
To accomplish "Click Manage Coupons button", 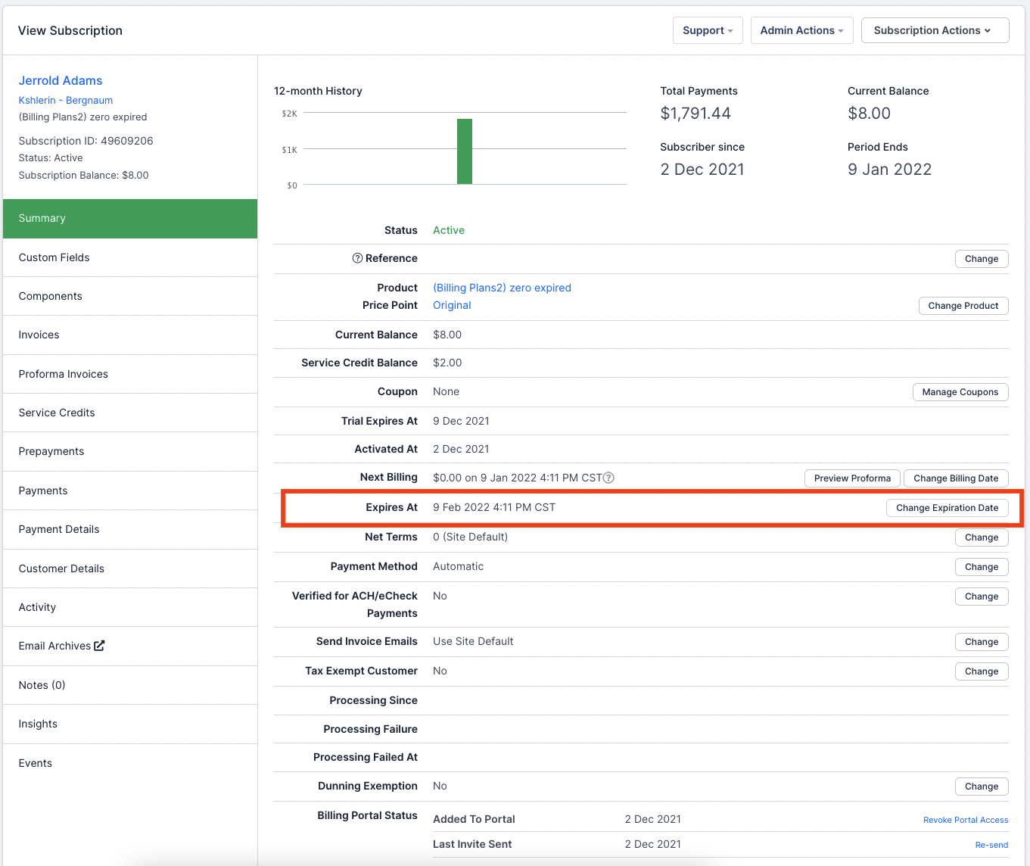I will click(x=960, y=392).
